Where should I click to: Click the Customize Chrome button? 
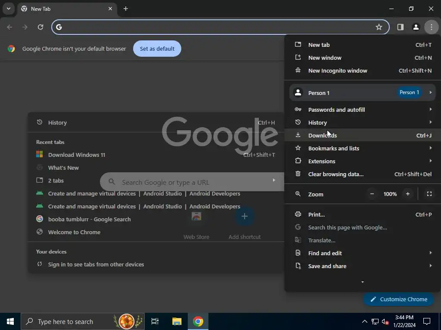click(399, 299)
